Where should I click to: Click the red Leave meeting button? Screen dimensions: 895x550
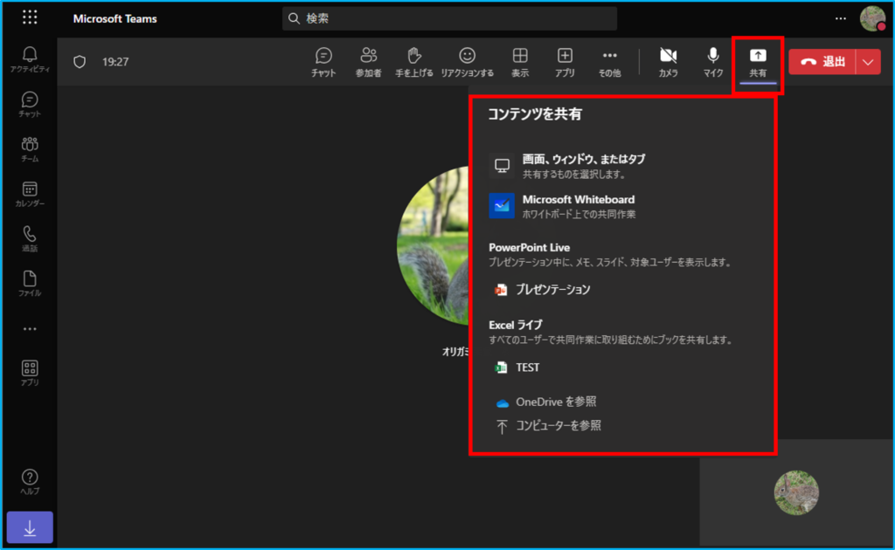click(x=822, y=62)
